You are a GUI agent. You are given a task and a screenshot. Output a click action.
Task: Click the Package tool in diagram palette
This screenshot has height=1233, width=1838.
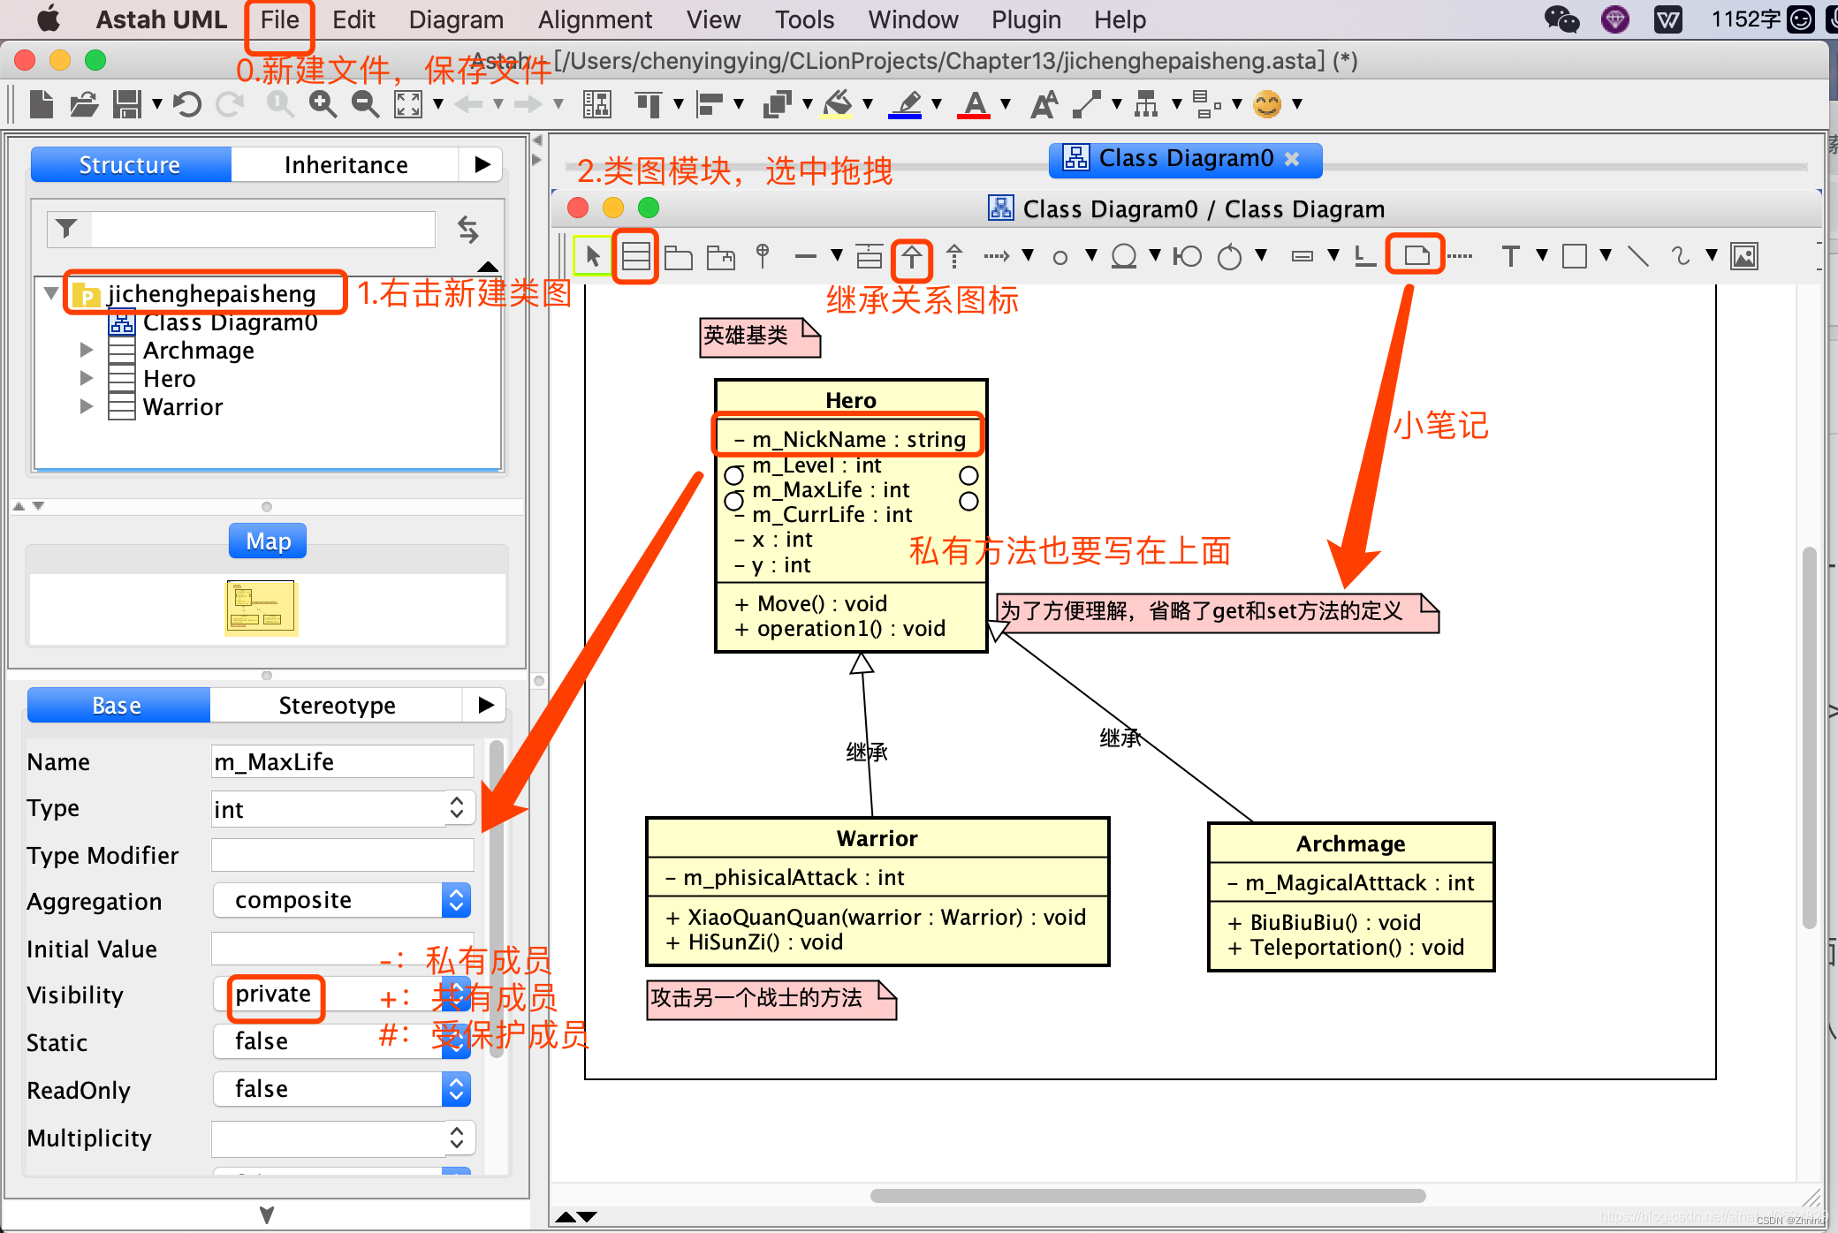pos(678,257)
